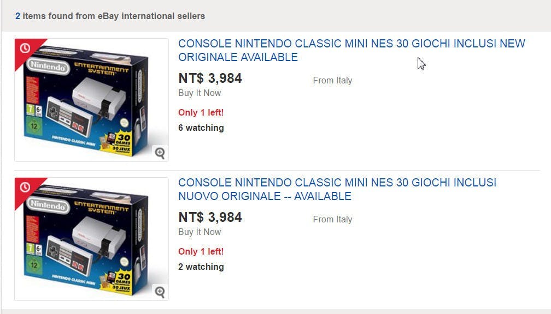Click 'From Italy' on the second listing
This screenshot has height=314, width=551.
tap(332, 219)
